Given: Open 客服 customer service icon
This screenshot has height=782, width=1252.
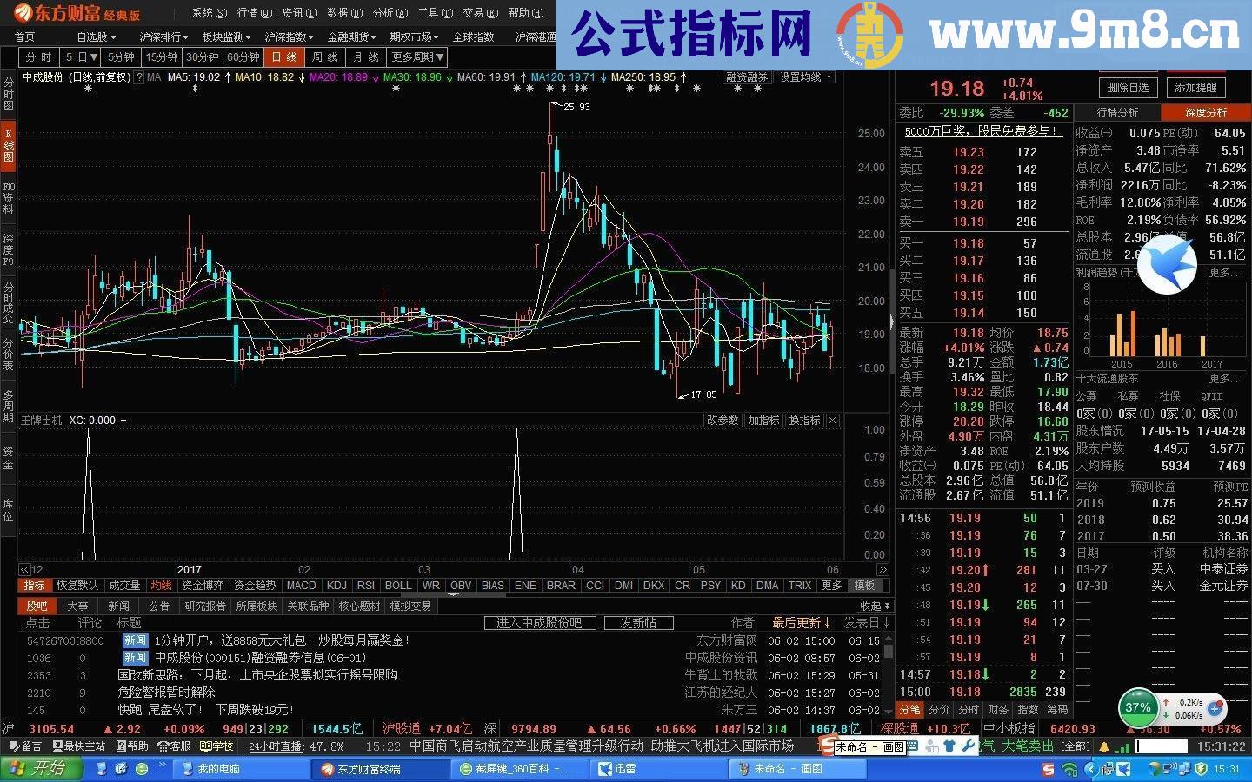Looking at the screenshot, I should 174,746.
